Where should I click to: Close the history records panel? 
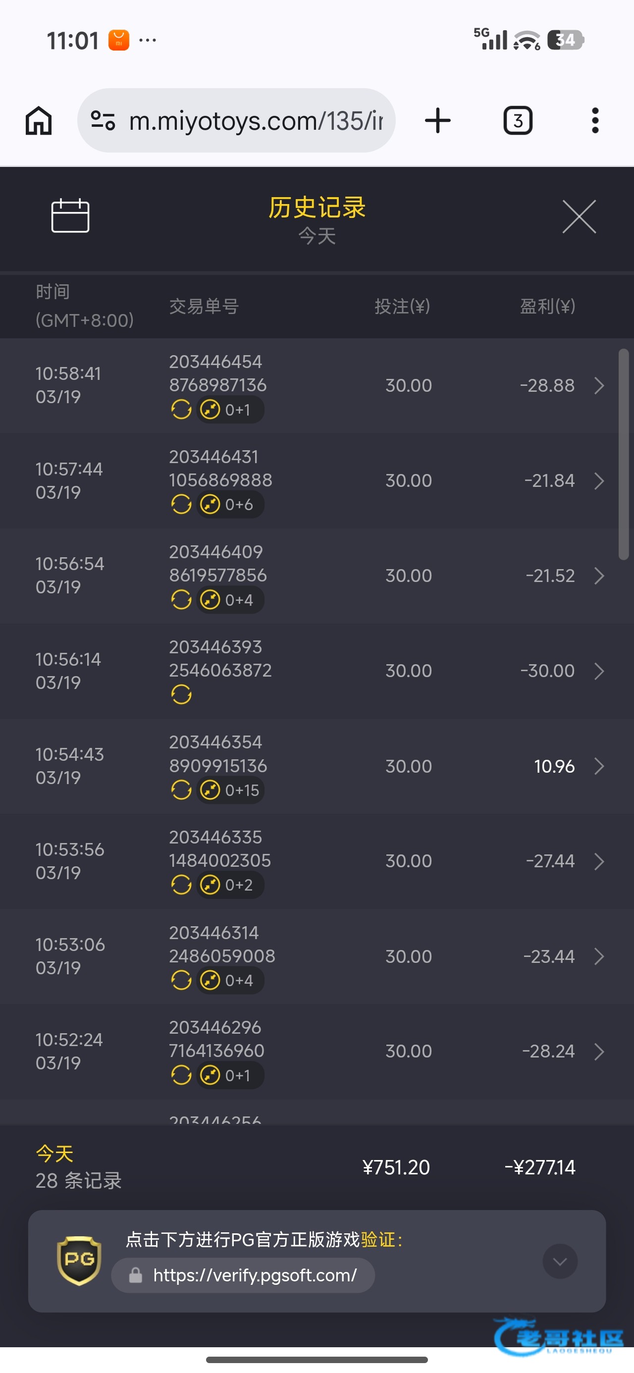pos(579,217)
